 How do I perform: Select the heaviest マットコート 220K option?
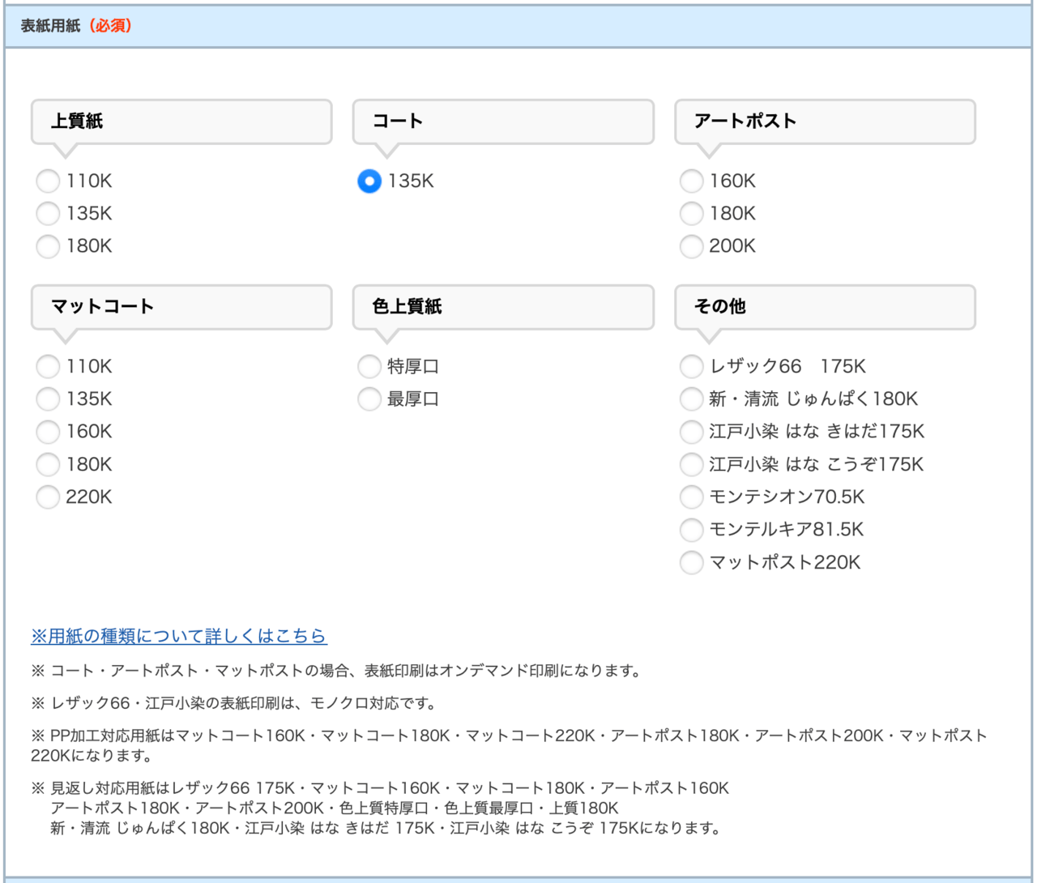point(48,497)
